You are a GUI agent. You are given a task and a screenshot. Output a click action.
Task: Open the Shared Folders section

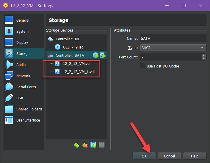(x=29, y=109)
